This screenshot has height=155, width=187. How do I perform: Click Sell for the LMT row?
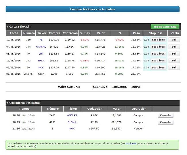(x=174, y=54)
